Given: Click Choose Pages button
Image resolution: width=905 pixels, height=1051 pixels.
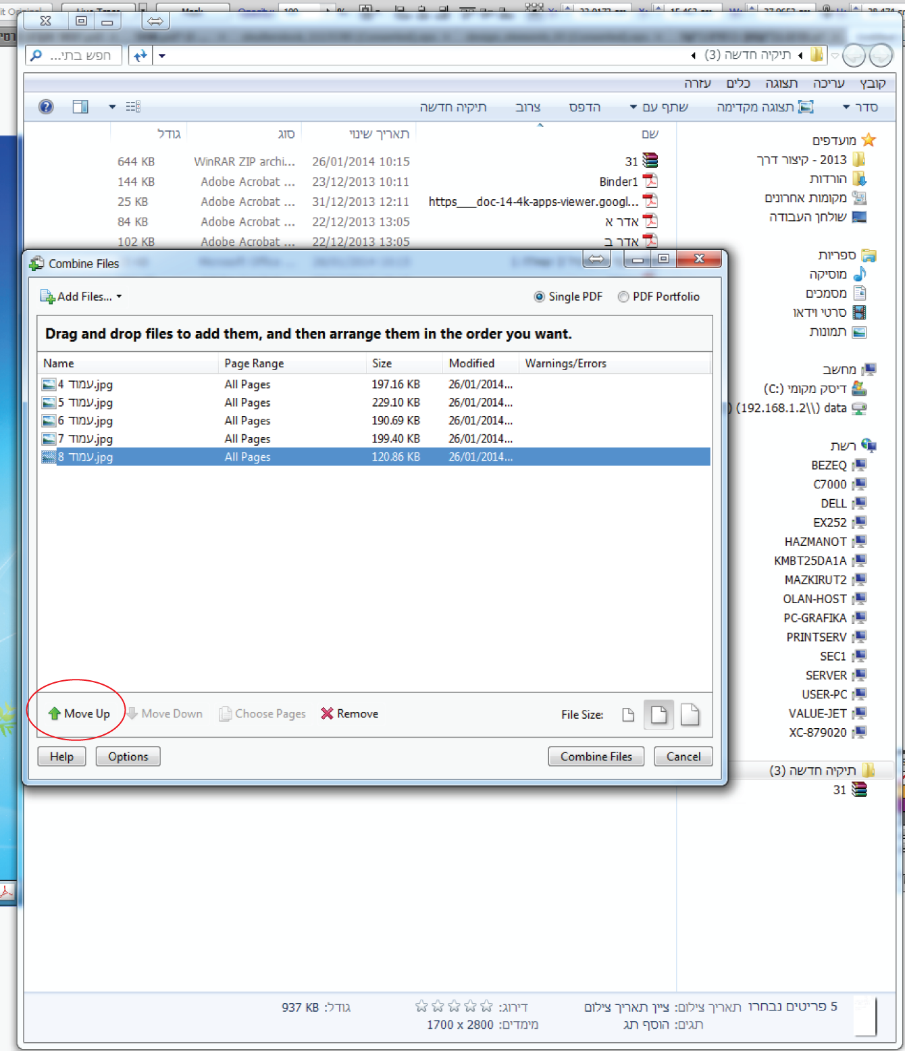Looking at the screenshot, I should coord(262,713).
